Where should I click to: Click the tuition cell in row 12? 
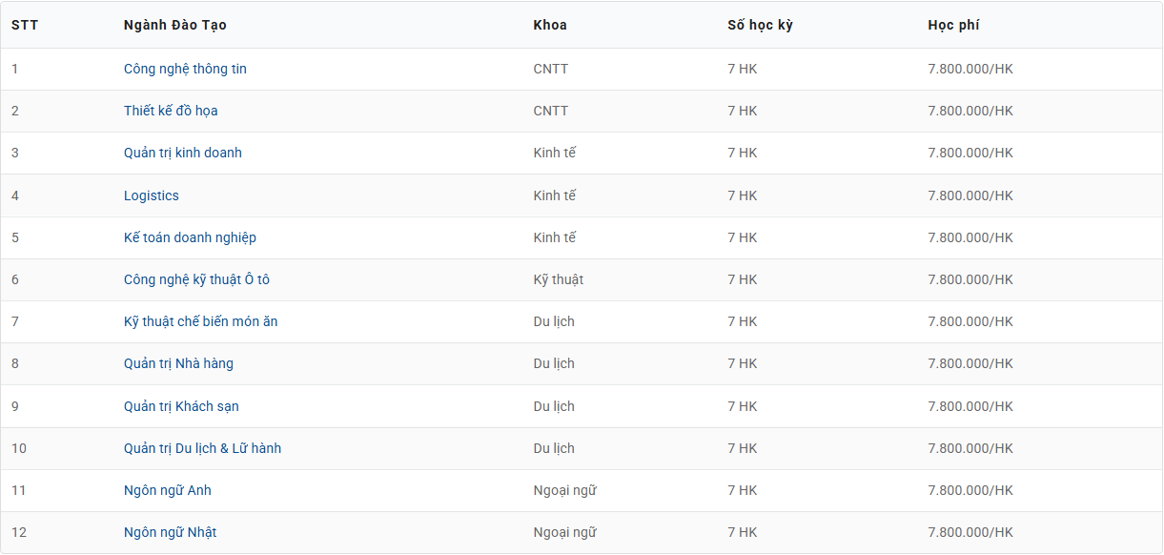(970, 532)
